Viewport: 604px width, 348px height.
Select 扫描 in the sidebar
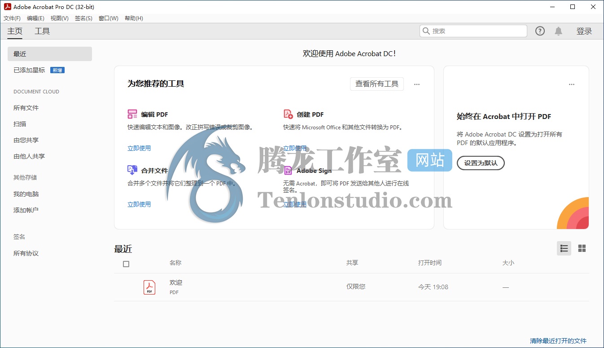click(20, 124)
